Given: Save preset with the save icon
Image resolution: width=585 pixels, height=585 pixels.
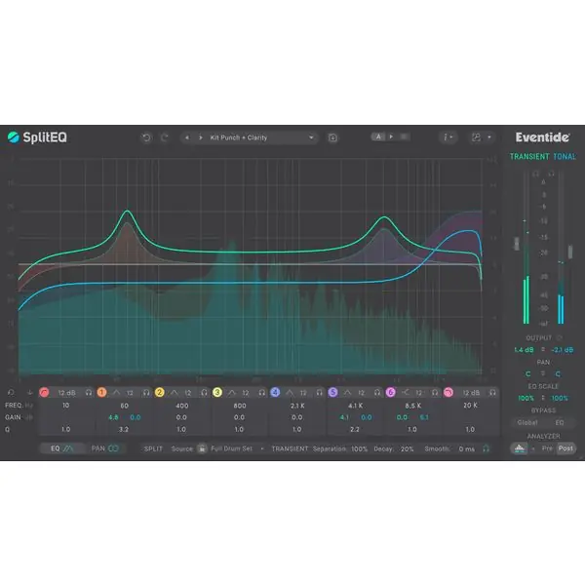Looking at the screenshot, I should (x=332, y=138).
